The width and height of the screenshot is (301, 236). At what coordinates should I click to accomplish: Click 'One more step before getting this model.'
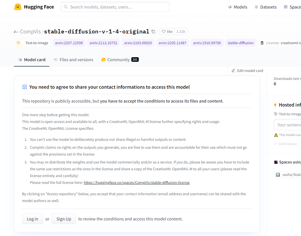(x=56, y=115)
